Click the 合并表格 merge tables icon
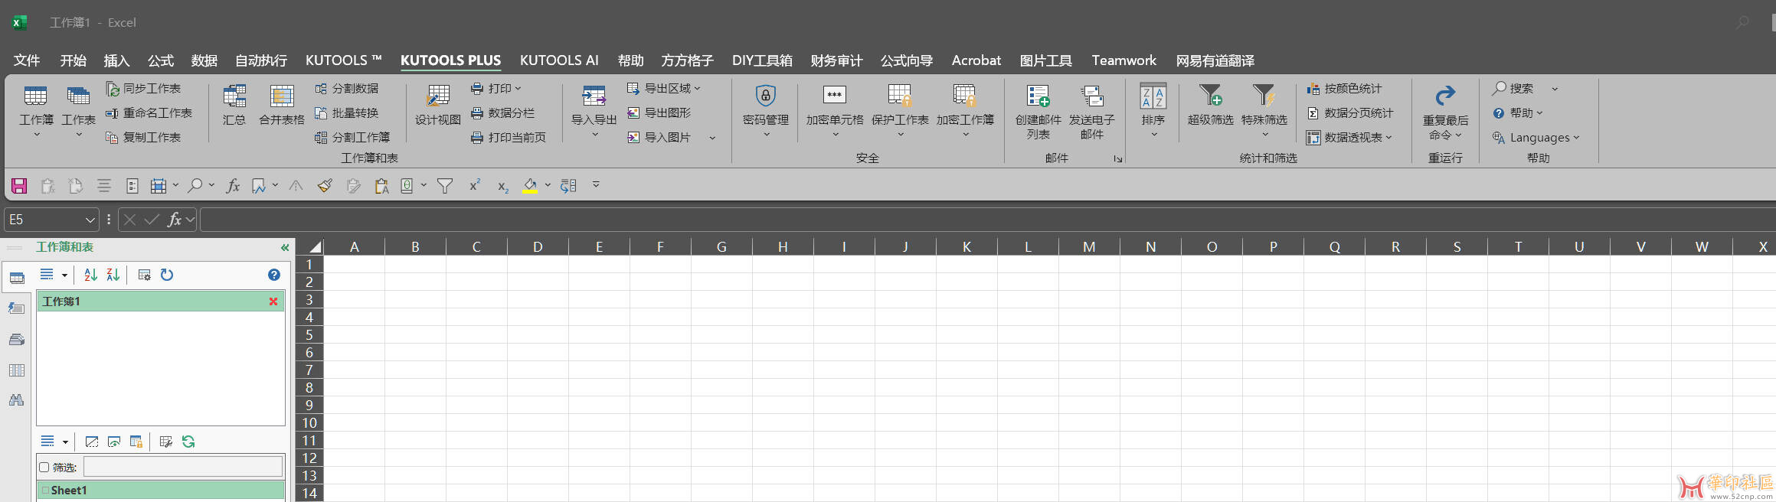 (281, 96)
